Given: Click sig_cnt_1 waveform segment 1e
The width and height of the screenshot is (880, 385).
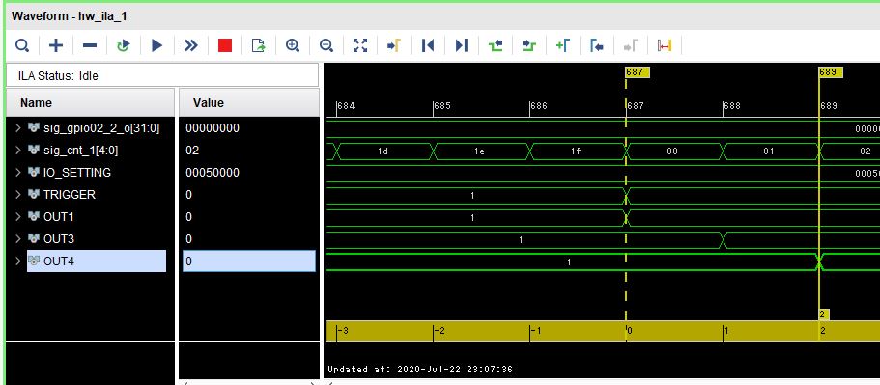Looking at the screenshot, I should point(480,151).
